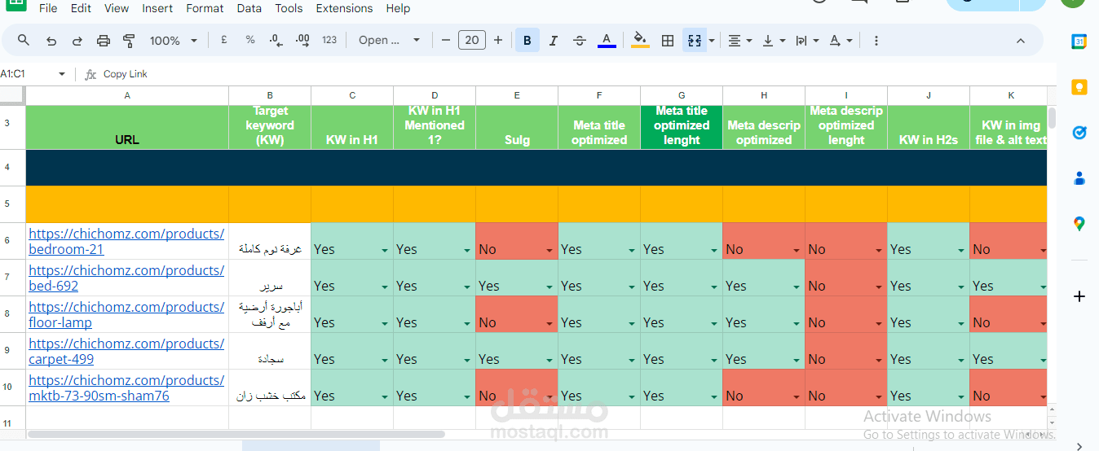Select row 6 header number
This screenshot has width=1099, height=451.
click(12, 241)
